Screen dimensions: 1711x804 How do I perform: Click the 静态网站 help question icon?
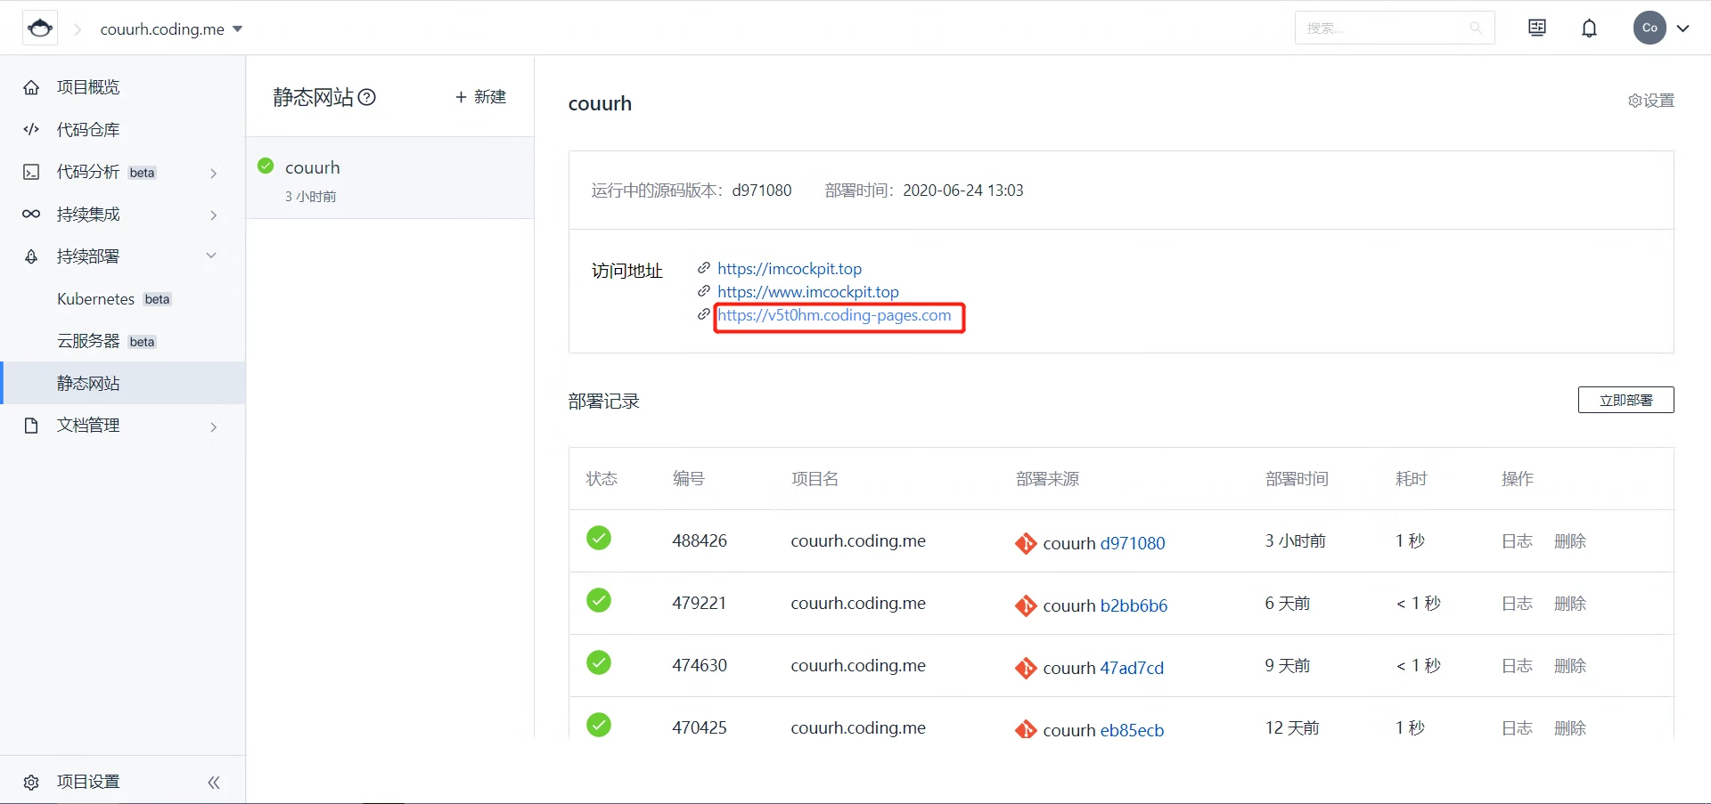click(367, 97)
